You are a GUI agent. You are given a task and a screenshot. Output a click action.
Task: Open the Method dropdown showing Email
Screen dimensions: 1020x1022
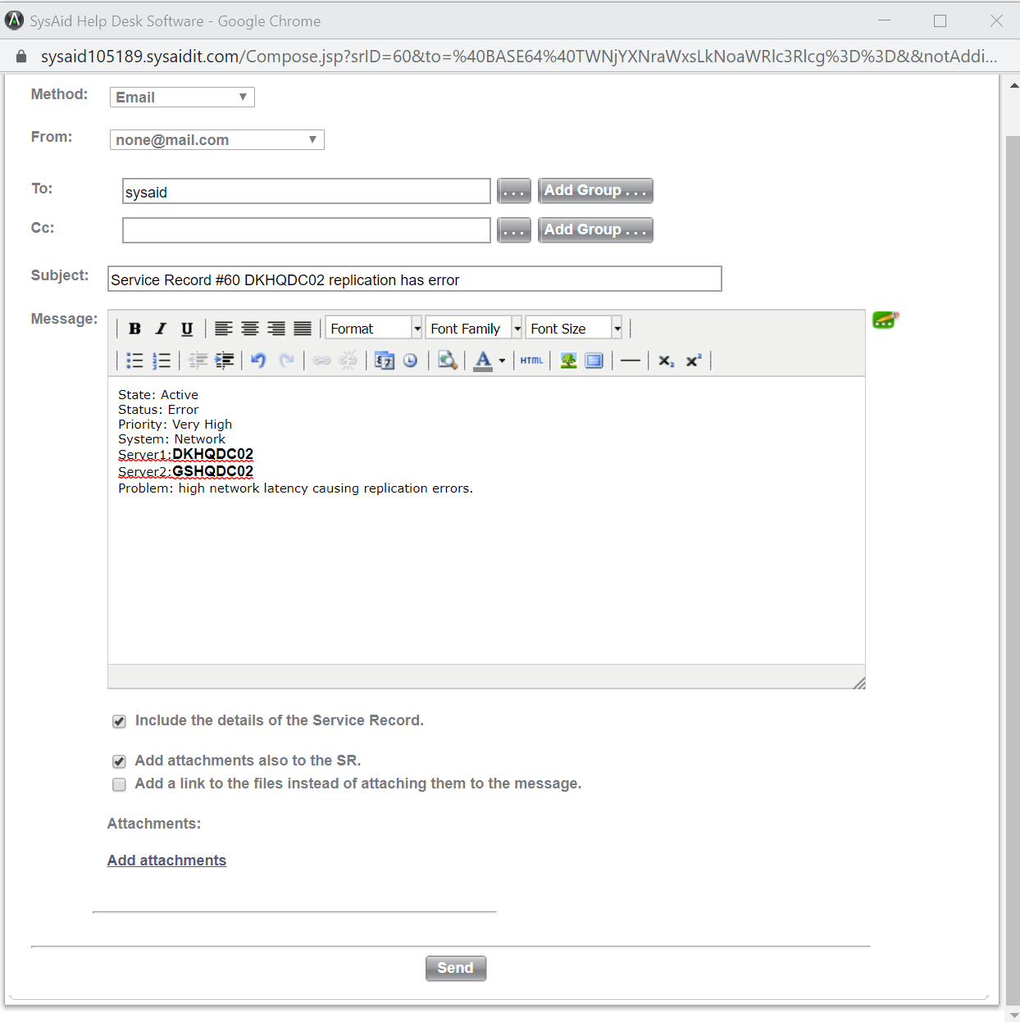point(182,97)
